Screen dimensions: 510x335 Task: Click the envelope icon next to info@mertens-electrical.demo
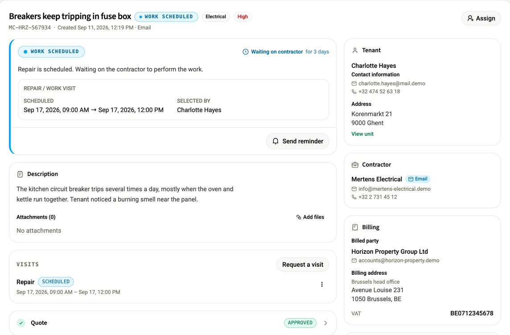coord(354,189)
